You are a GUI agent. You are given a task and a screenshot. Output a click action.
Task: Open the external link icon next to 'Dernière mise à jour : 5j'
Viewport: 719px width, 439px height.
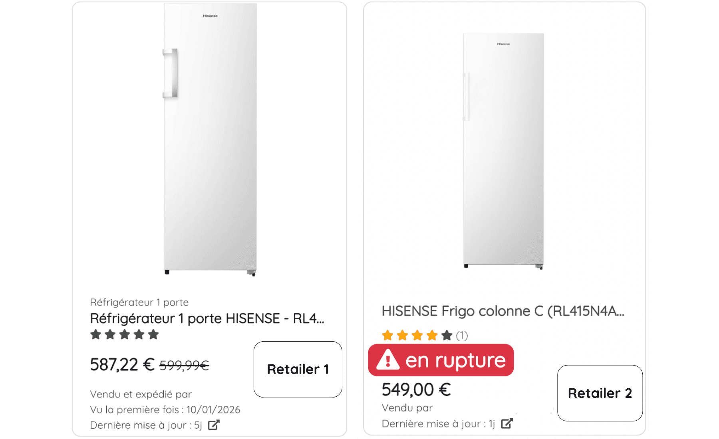(x=214, y=425)
